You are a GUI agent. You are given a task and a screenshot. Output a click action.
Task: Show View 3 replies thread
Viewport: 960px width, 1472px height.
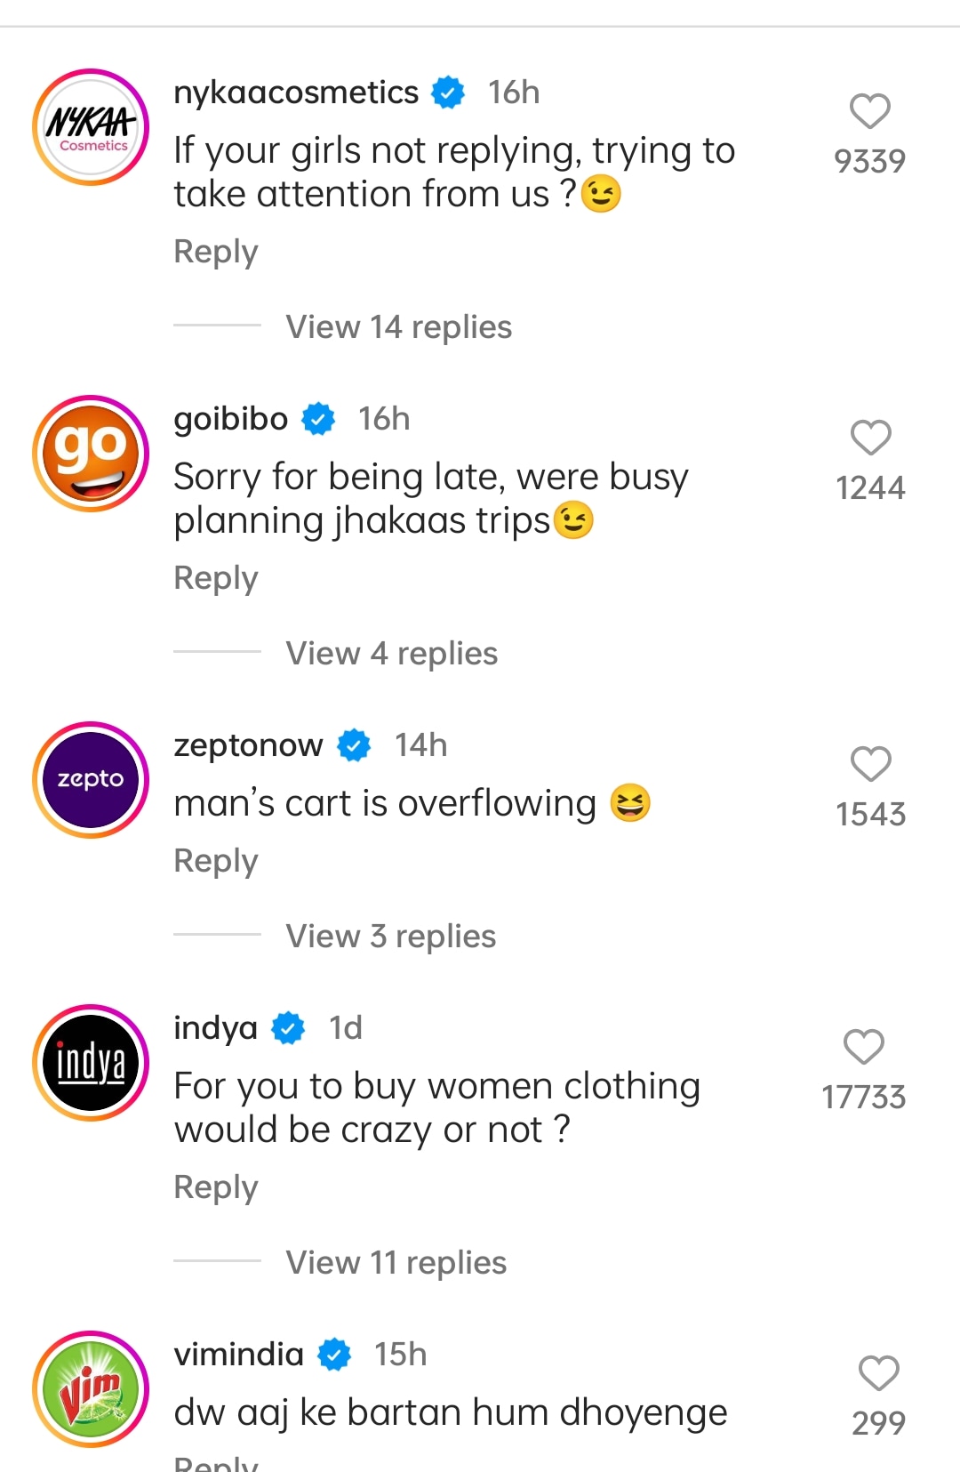coord(390,937)
